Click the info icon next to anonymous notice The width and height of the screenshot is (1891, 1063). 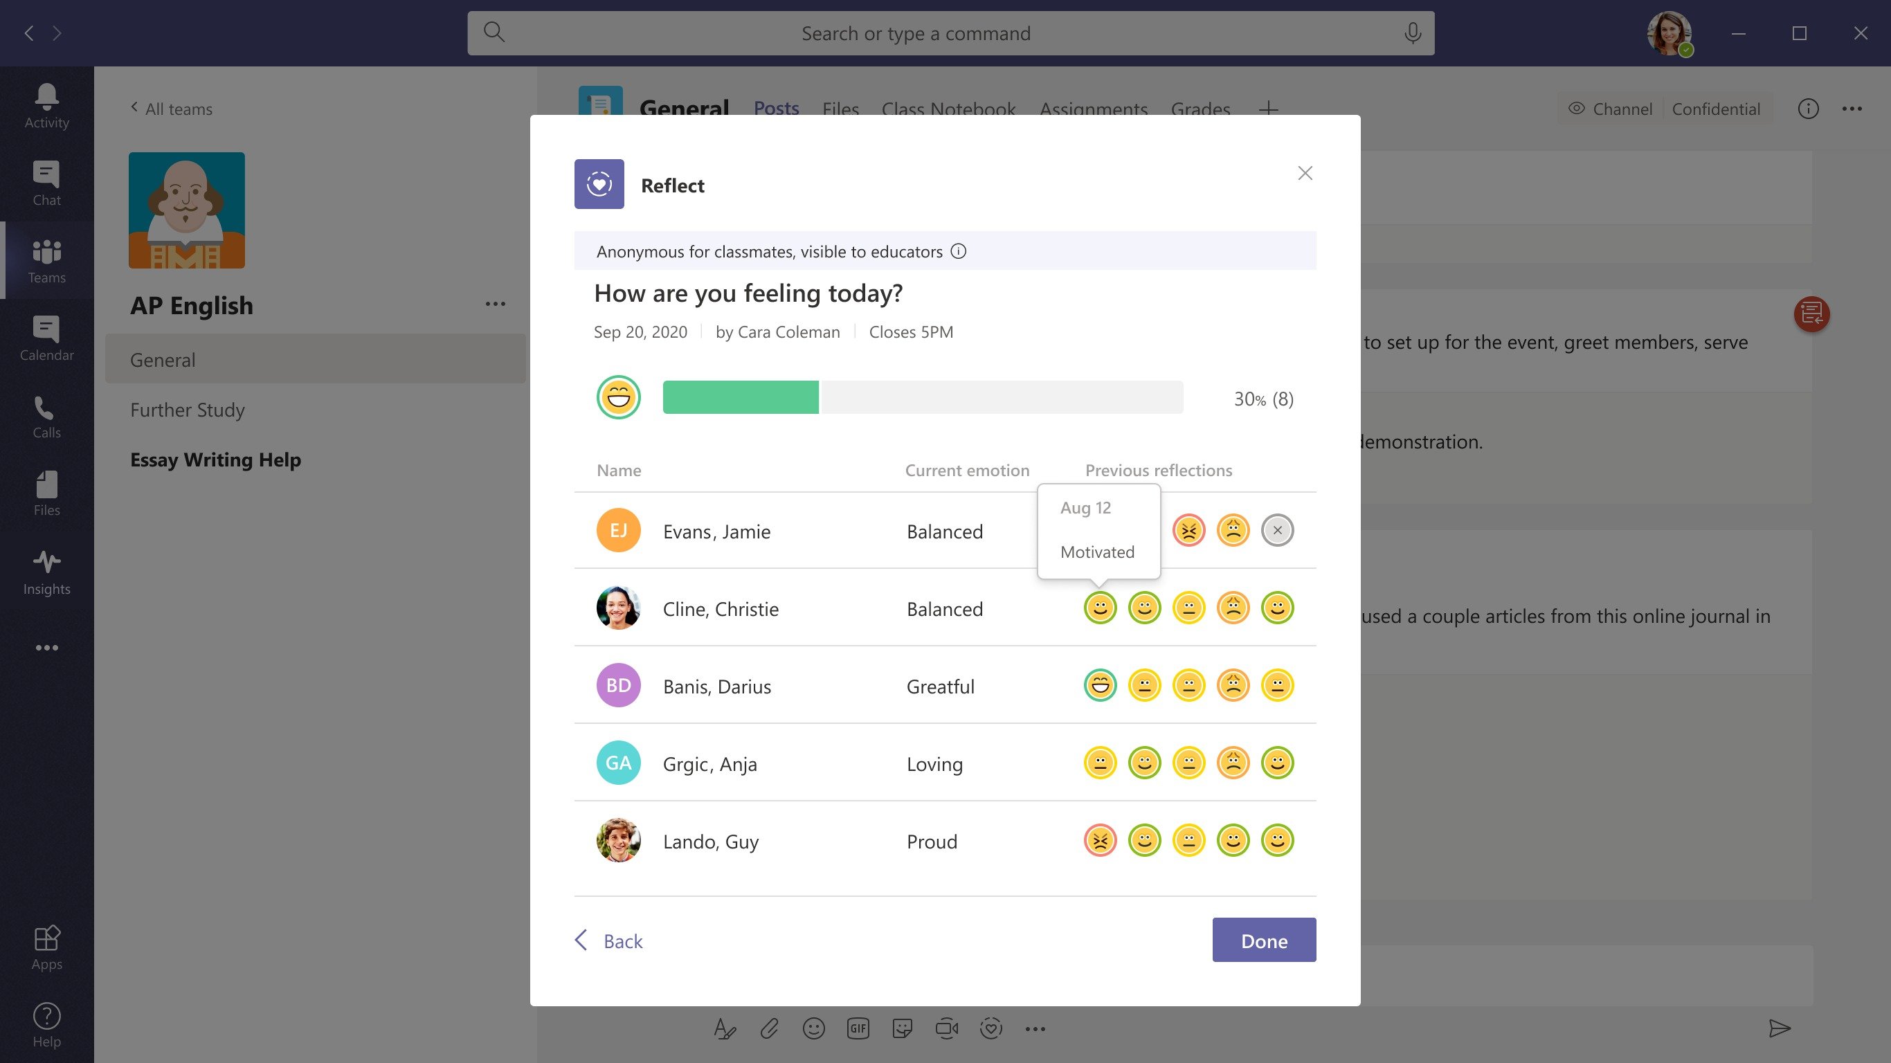[x=959, y=251]
